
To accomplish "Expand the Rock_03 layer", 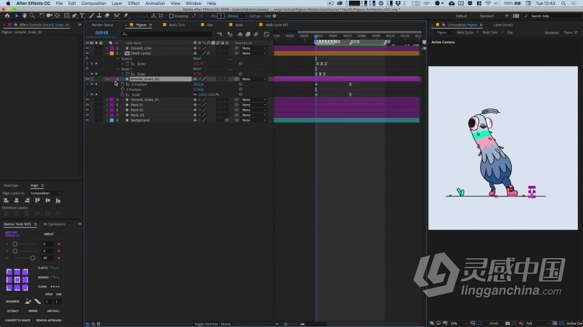I will [107, 115].
